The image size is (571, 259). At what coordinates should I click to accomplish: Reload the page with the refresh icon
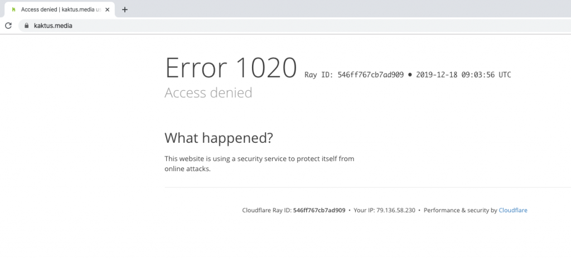[8, 26]
